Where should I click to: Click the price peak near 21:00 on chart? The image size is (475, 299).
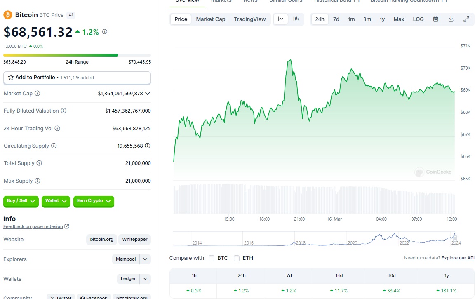(290, 60)
